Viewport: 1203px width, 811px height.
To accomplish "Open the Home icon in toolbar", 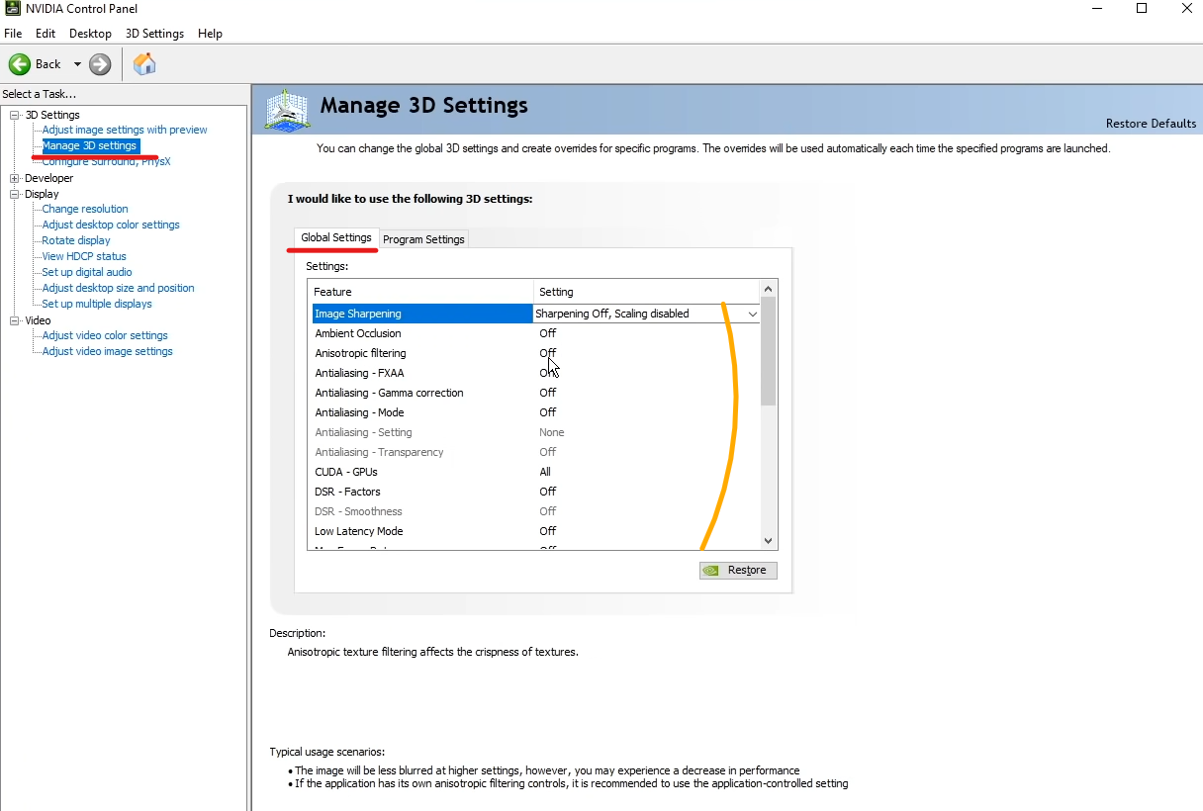I will 144,64.
